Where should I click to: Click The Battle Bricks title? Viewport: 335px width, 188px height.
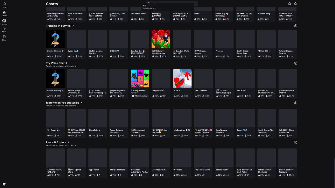click(139, 14)
